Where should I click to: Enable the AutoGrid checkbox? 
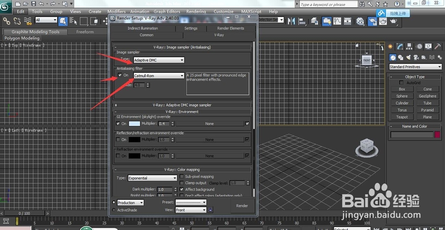point(401,83)
